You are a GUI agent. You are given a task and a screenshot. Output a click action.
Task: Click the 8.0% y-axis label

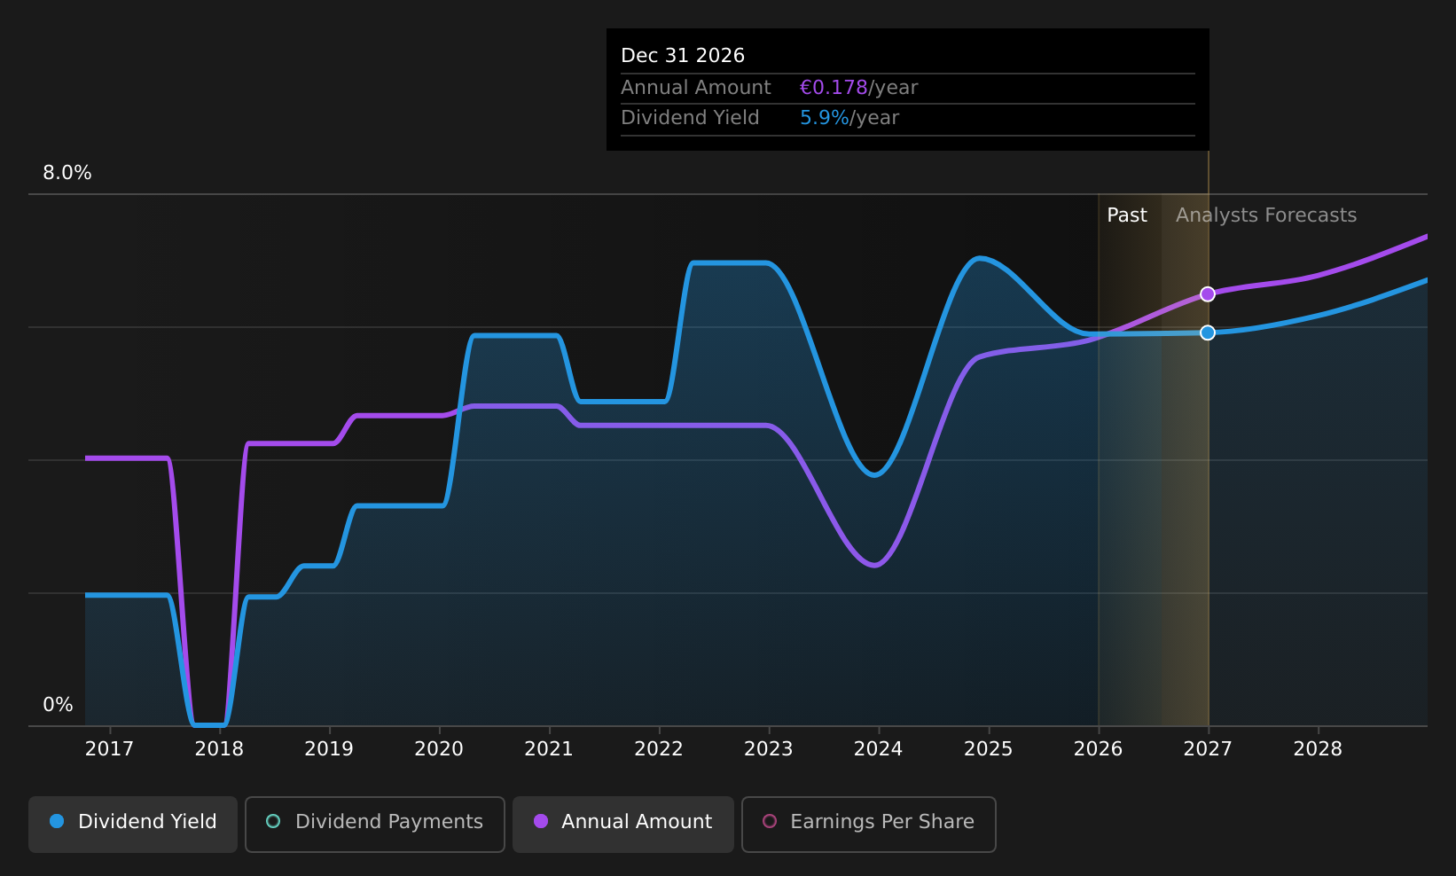(67, 173)
